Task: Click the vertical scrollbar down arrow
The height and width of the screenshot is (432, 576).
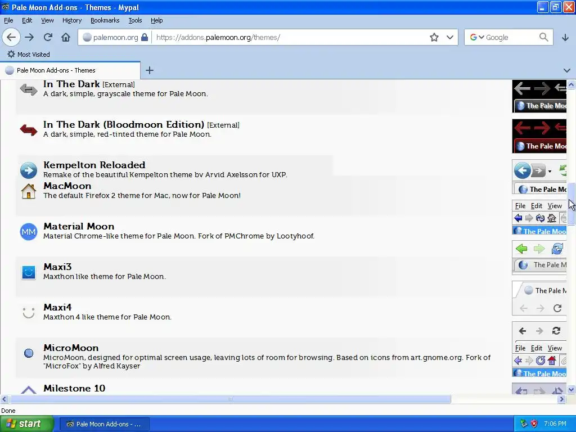Action: (x=571, y=390)
